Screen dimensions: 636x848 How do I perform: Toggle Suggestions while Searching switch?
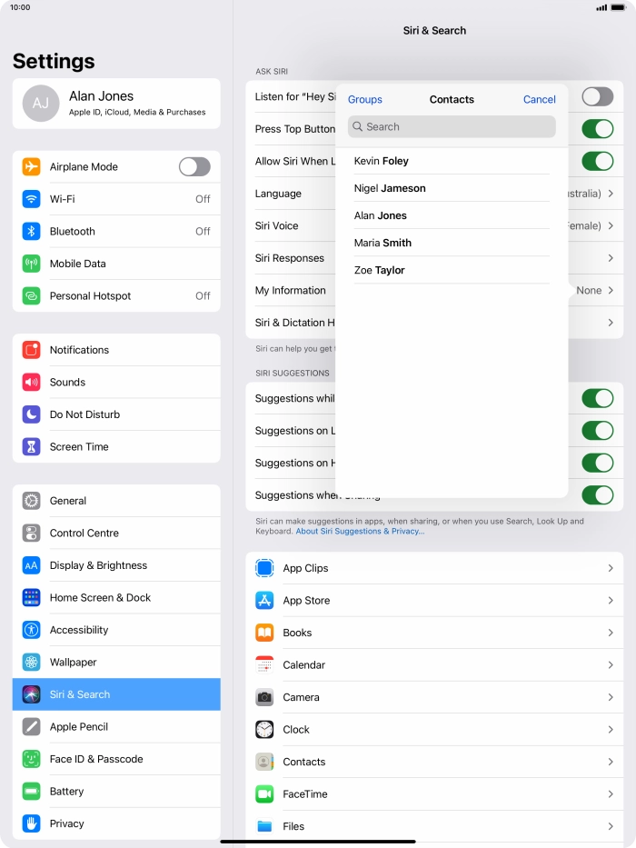tap(598, 399)
